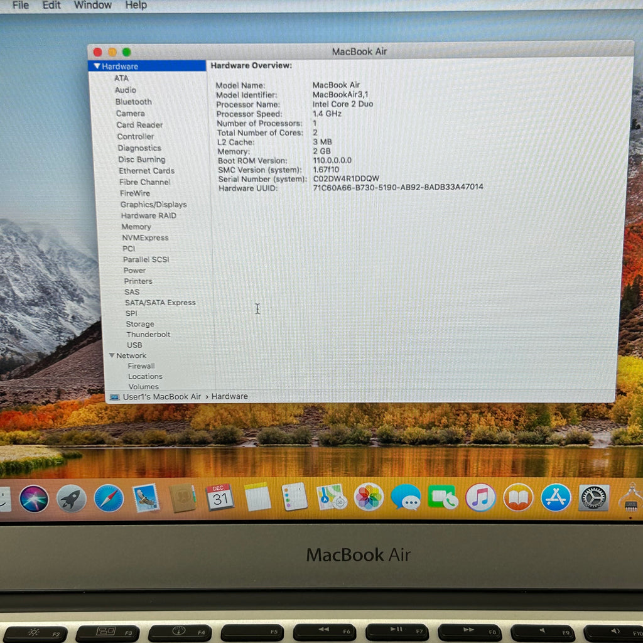Collapse the Hardware section triangle
The width and height of the screenshot is (643, 643).
click(x=97, y=66)
